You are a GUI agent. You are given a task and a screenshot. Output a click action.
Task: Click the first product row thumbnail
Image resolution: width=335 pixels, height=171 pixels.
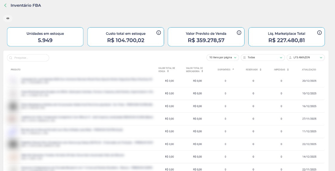coord(13,81)
